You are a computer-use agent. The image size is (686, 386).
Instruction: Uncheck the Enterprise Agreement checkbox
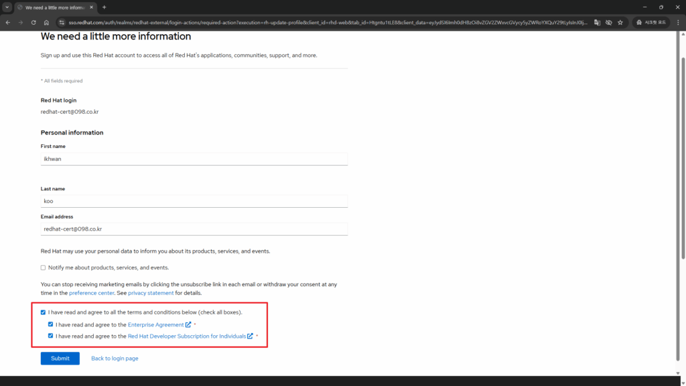[51, 324]
